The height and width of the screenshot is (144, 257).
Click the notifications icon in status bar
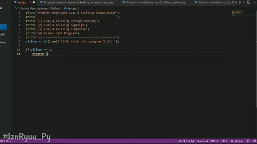click(254, 141)
